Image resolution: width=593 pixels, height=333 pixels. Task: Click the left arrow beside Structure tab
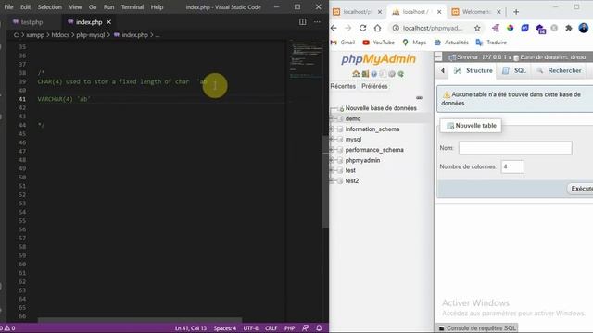point(443,70)
